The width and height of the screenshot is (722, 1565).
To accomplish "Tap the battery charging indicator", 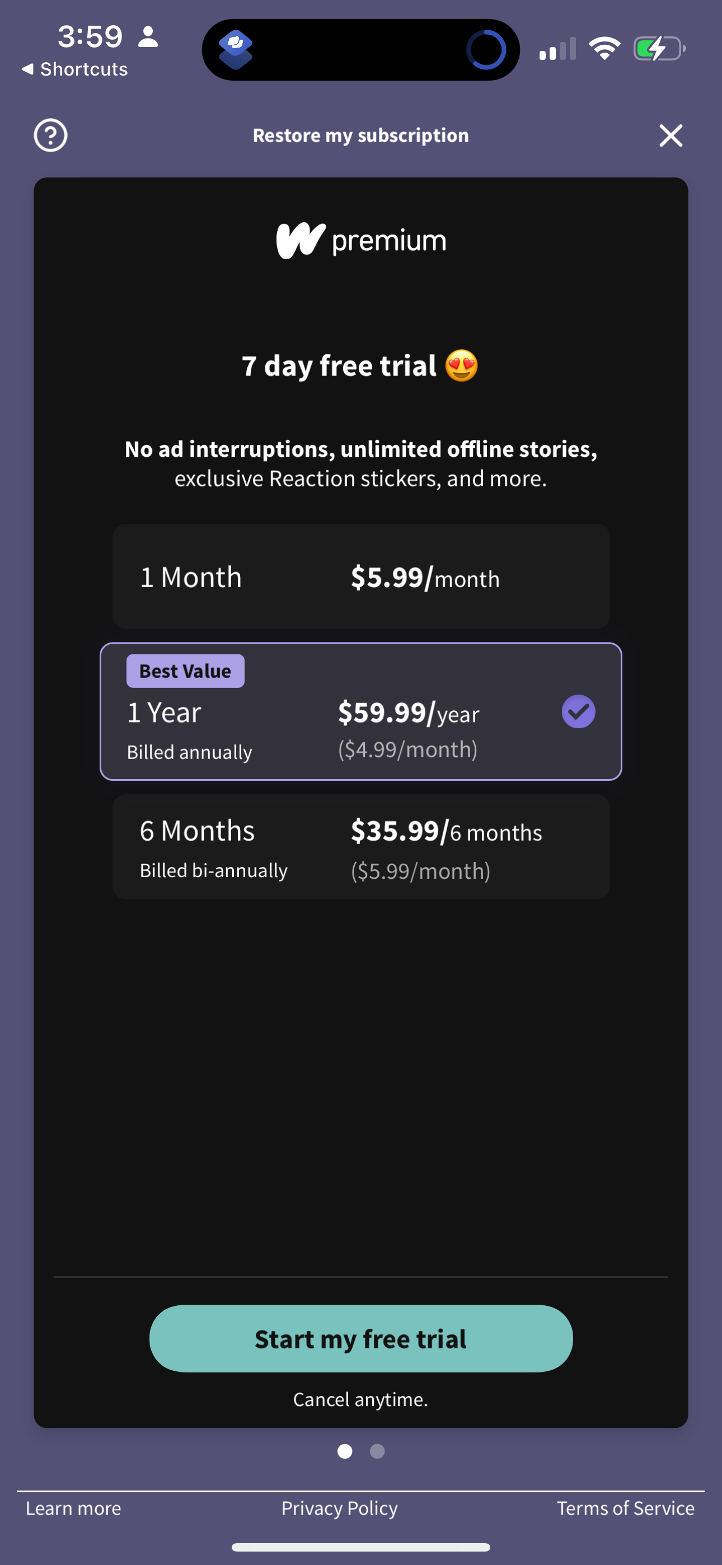I will 659,49.
